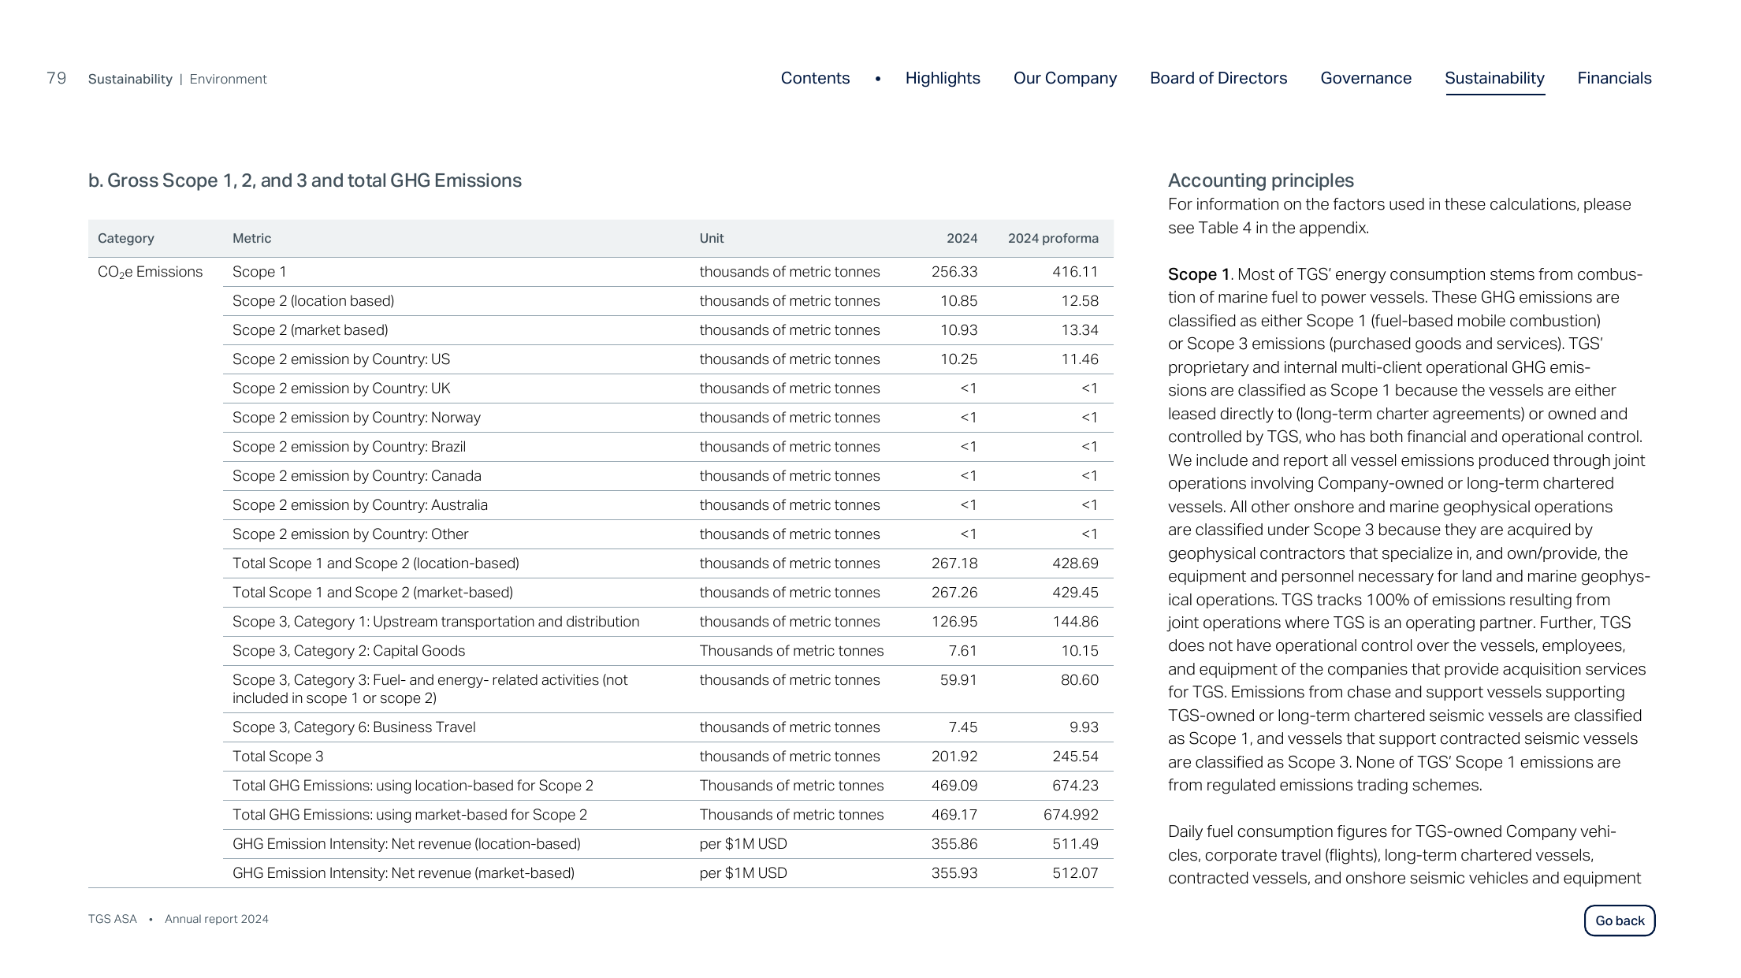Select Scope 2 emission by Country: Brazil
1741x978 pixels.
[668, 447]
